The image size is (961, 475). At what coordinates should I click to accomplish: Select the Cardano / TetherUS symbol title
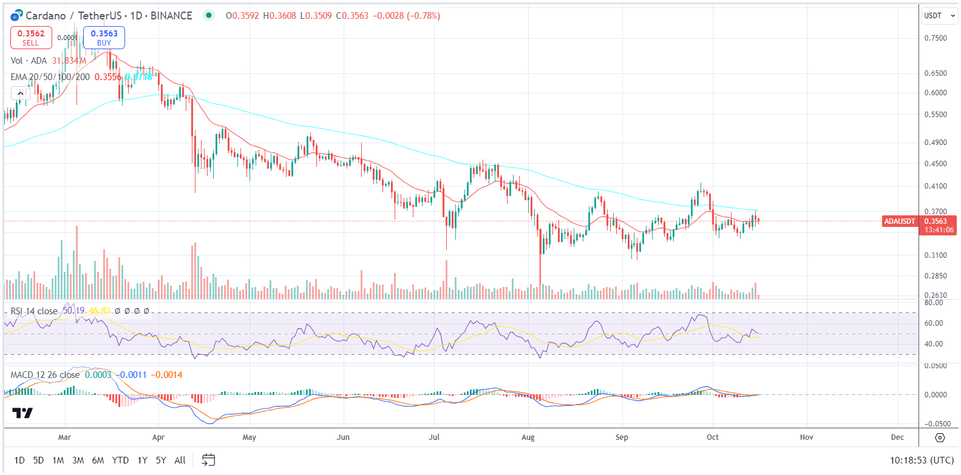(109, 16)
